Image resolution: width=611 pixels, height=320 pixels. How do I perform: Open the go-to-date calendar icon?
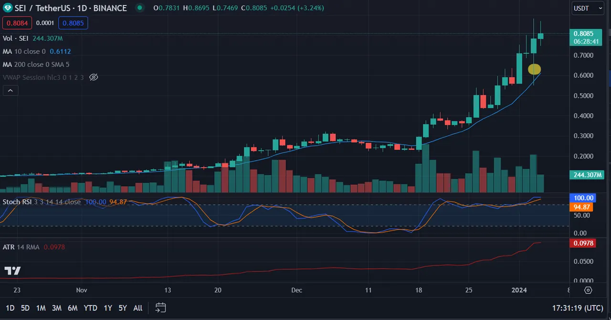(x=161, y=308)
